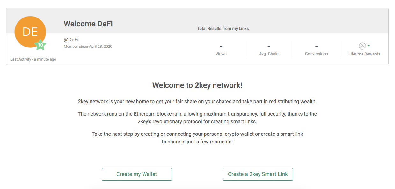Select the Avg. Chain statistic label
395x189 pixels.
point(269,54)
